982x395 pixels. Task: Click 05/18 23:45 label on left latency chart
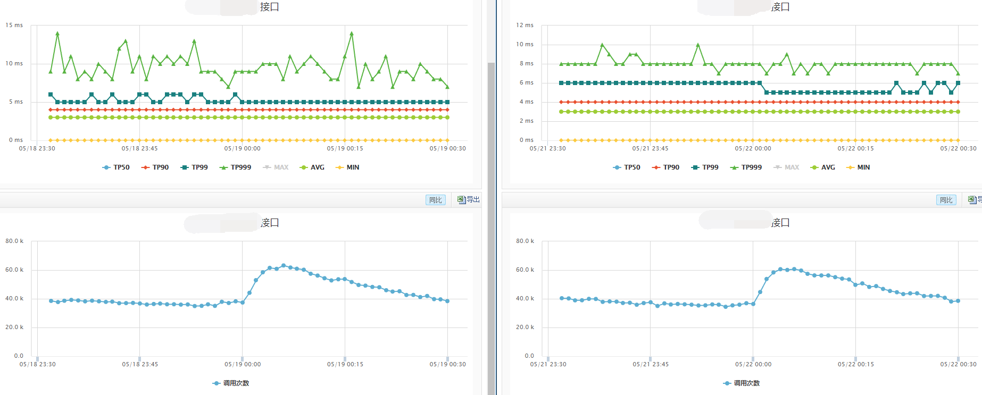[x=140, y=149]
